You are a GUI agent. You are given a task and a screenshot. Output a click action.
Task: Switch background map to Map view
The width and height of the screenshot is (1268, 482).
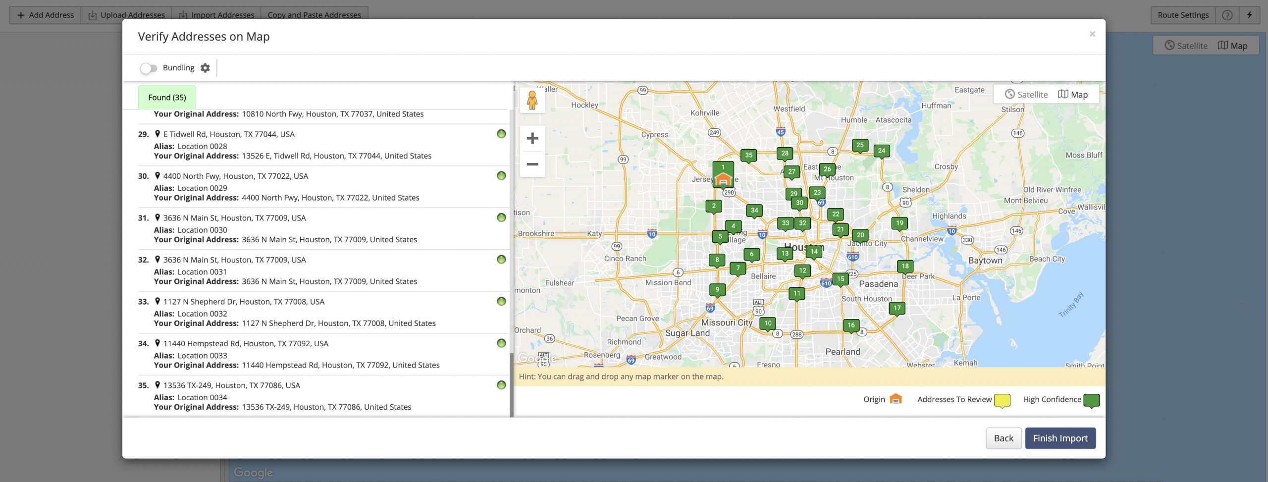pos(1233,46)
